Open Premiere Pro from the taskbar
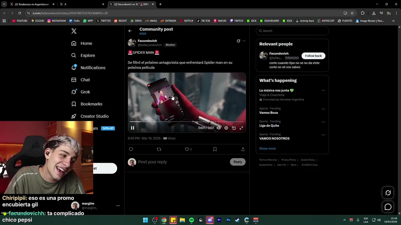Screen dimensions: 401x225 [x=219, y=220]
